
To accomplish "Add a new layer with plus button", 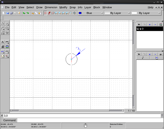I will pyautogui.click(x=150, y=25).
